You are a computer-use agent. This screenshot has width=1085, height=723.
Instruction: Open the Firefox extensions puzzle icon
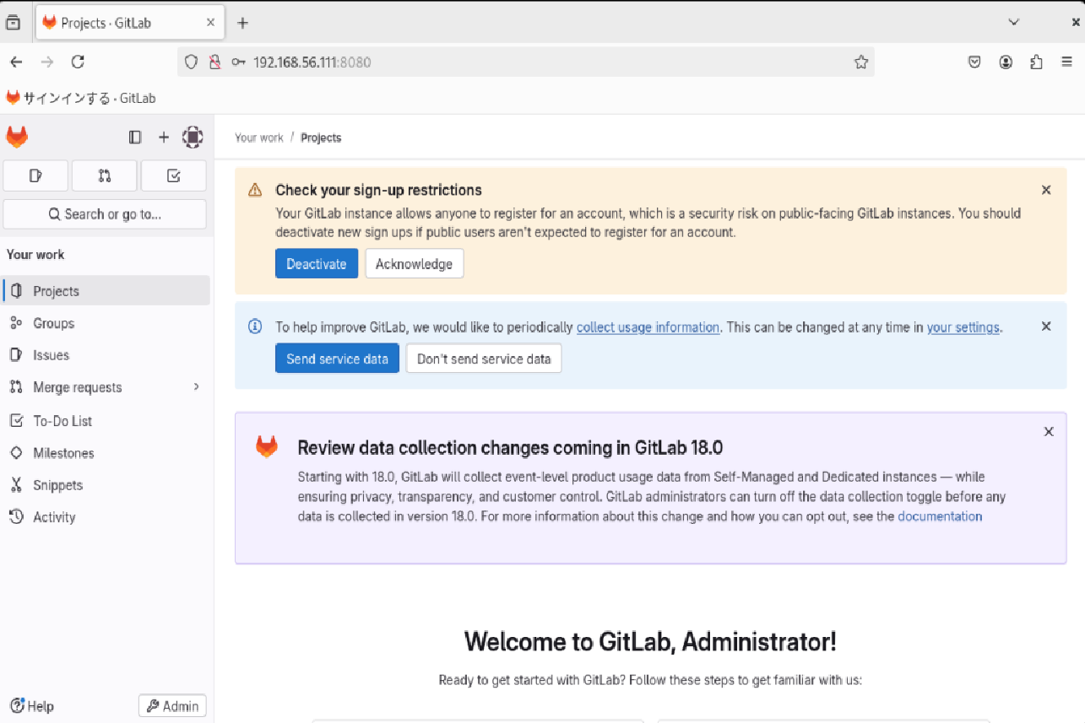[x=1036, y=62]
